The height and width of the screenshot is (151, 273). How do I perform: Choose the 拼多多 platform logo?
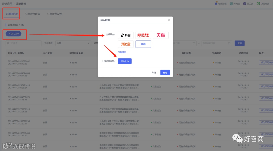click(x=143, y=35)
